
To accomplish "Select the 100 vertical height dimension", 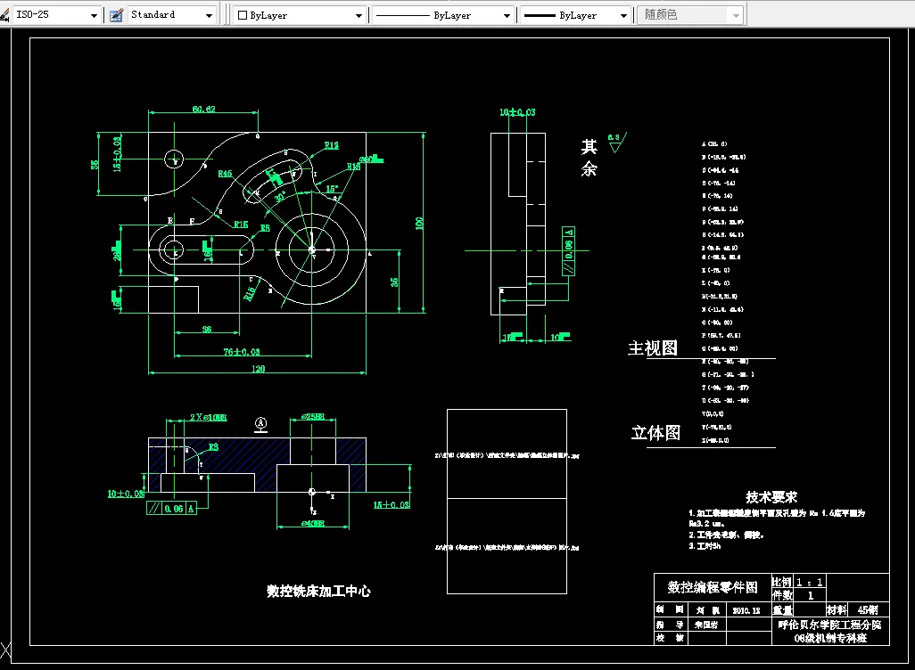I will tap(419, 224).
